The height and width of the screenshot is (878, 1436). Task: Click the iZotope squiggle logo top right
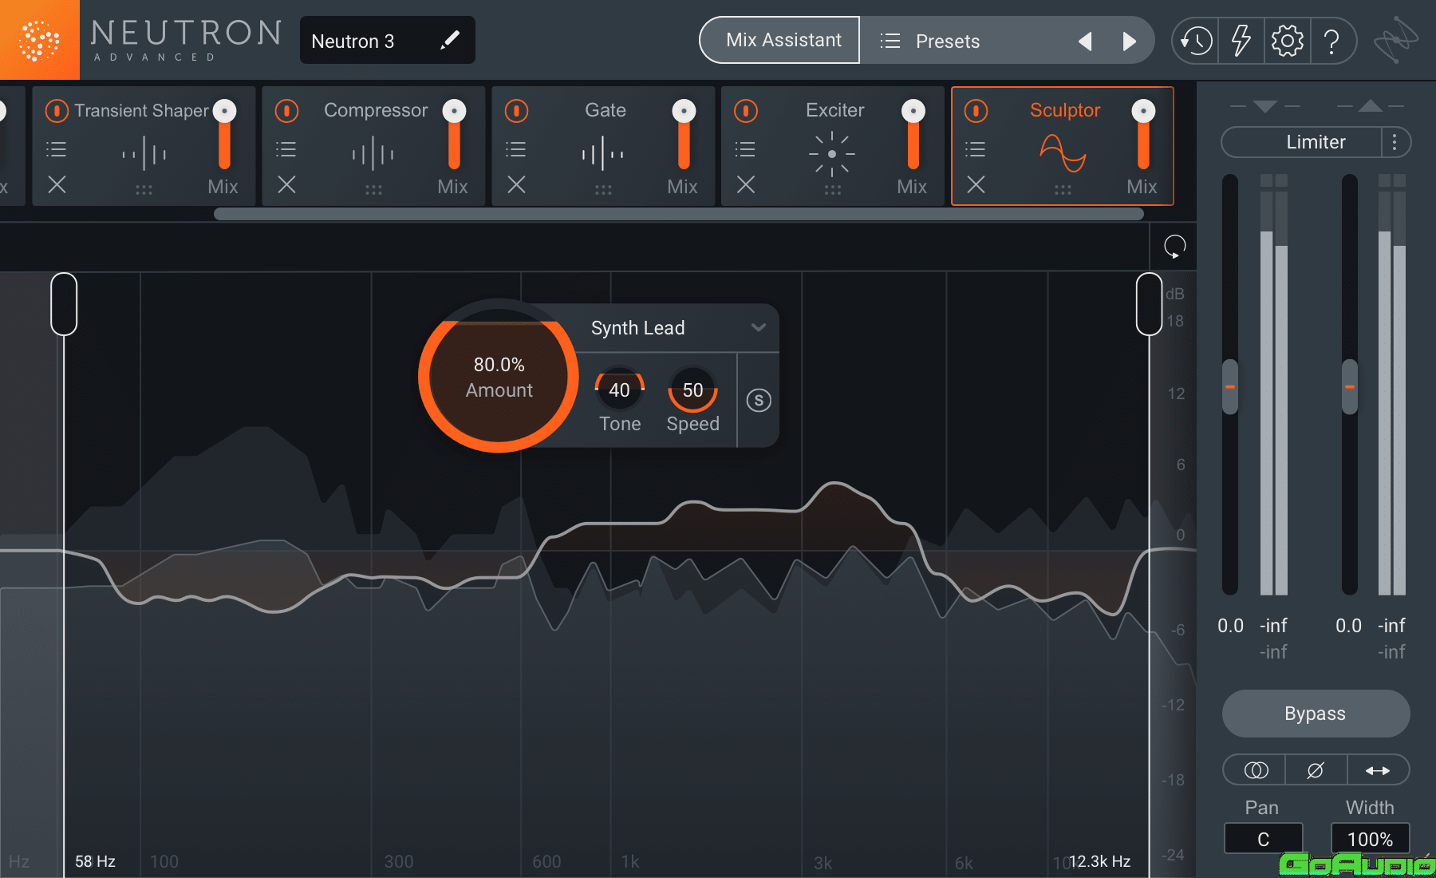coord(1396,40)
